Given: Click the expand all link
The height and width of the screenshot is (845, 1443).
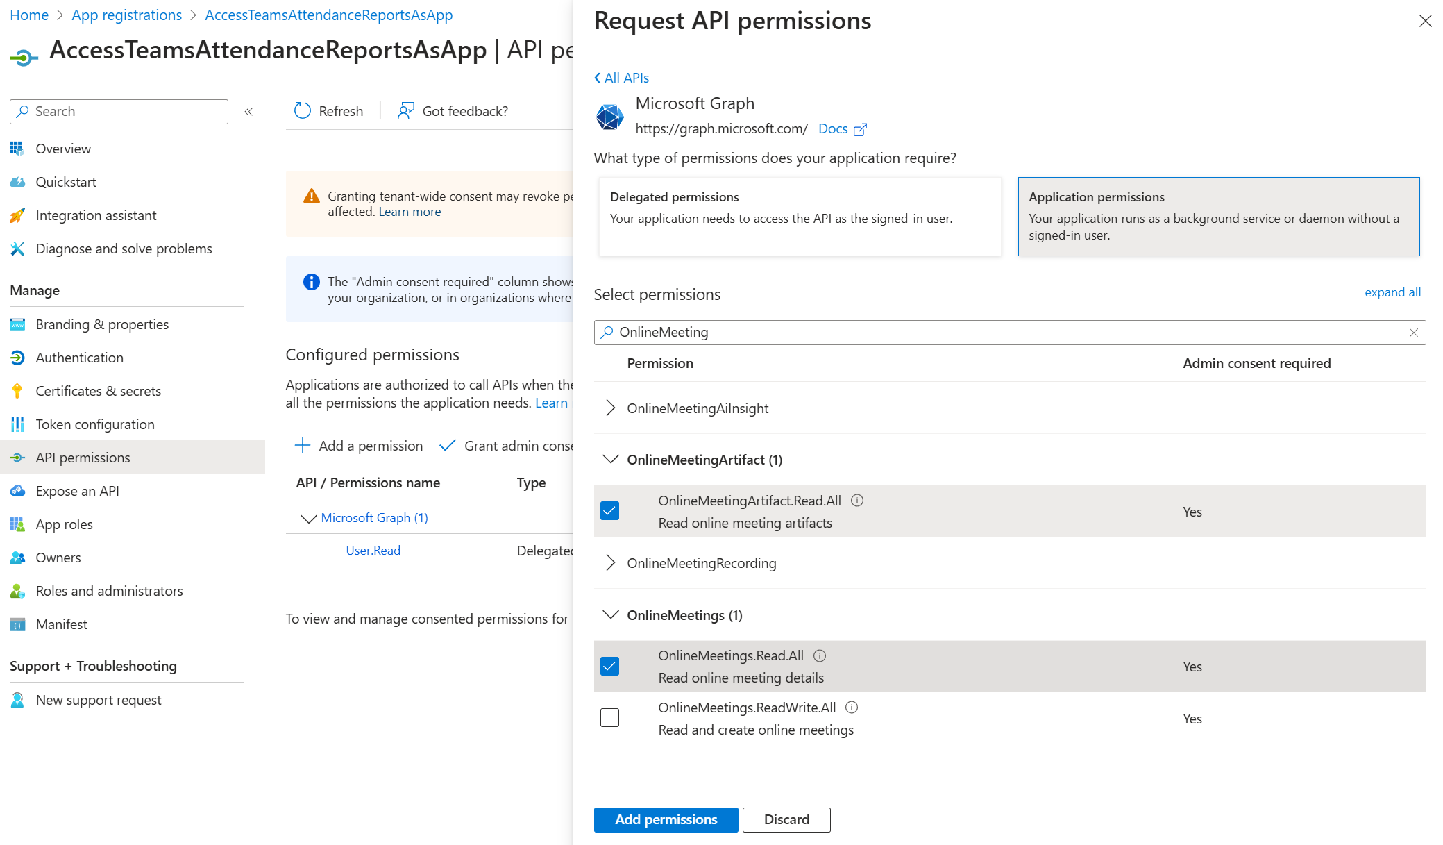Looking at the screenshot, I should point(1392,292).
